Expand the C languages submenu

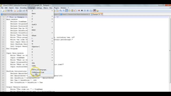[x=41, y=16]
